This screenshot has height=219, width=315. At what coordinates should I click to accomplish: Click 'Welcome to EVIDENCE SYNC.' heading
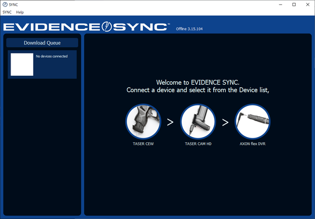click(x=198, y=82)
